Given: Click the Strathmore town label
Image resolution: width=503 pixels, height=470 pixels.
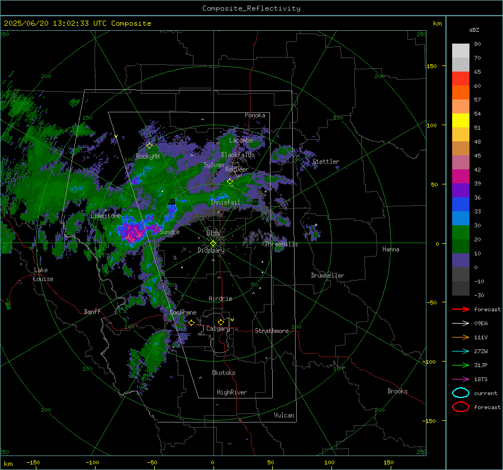Looking at the screenshot, I should (272, 331).
